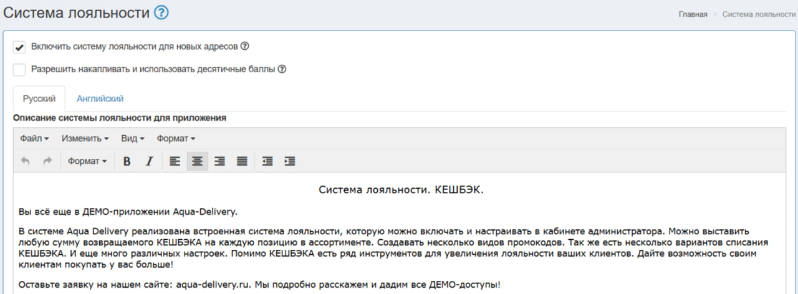The width and height of the screenshot is (798, 294).
Task: Increase indent in the editor
Action: pos(289,161)
